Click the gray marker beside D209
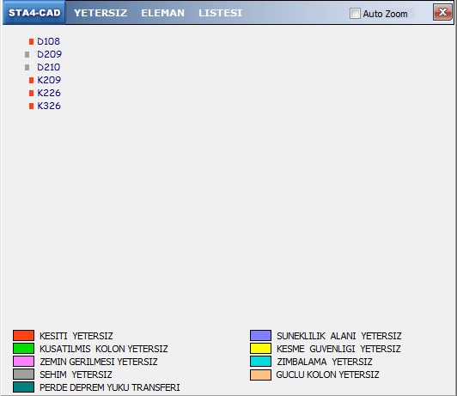 coord(27,54)
